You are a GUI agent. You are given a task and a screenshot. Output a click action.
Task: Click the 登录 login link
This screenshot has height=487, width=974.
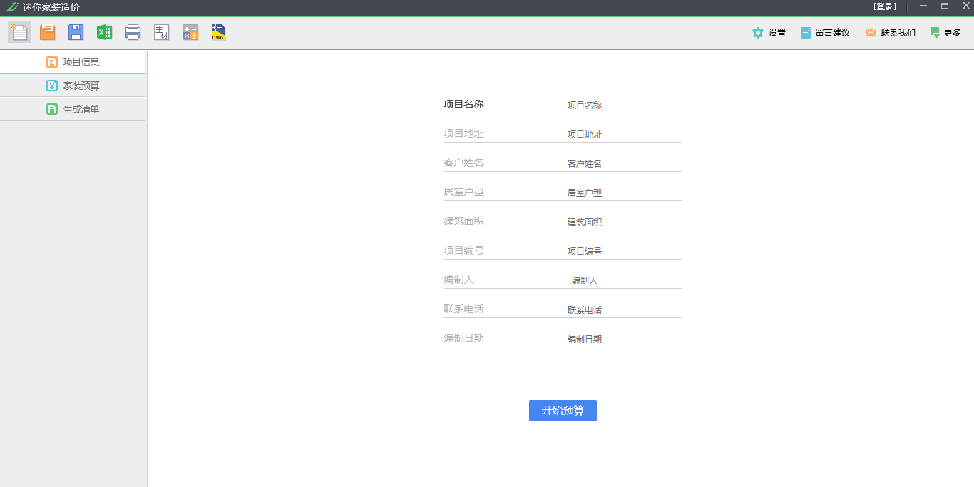tap(885, 6)
